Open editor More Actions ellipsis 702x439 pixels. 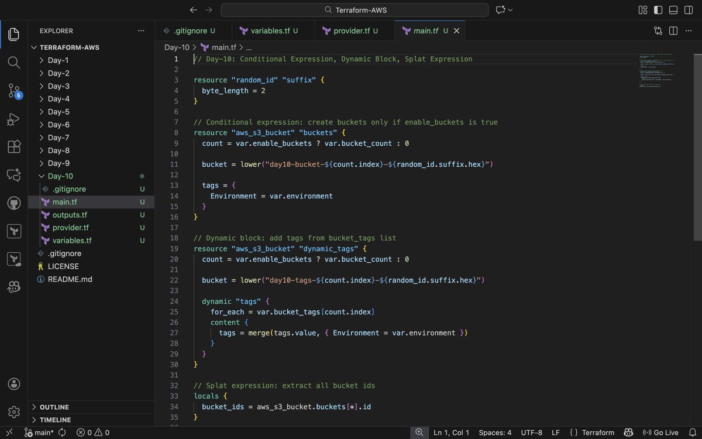point(689,30)
